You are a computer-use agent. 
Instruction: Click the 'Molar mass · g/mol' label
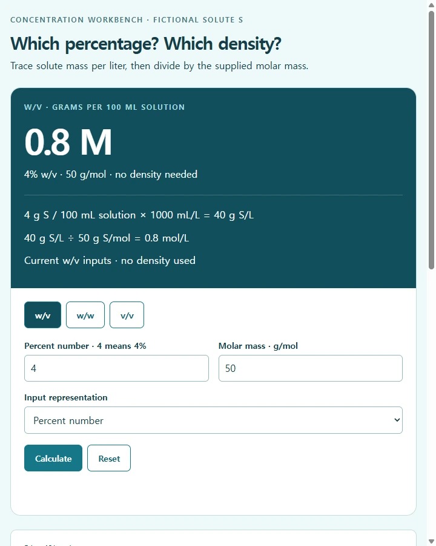(x=258, y=346)
